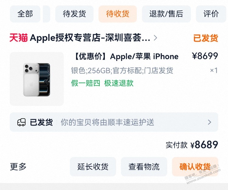
Task: Open 退款/售后 tab
Action: coord(166,14)
